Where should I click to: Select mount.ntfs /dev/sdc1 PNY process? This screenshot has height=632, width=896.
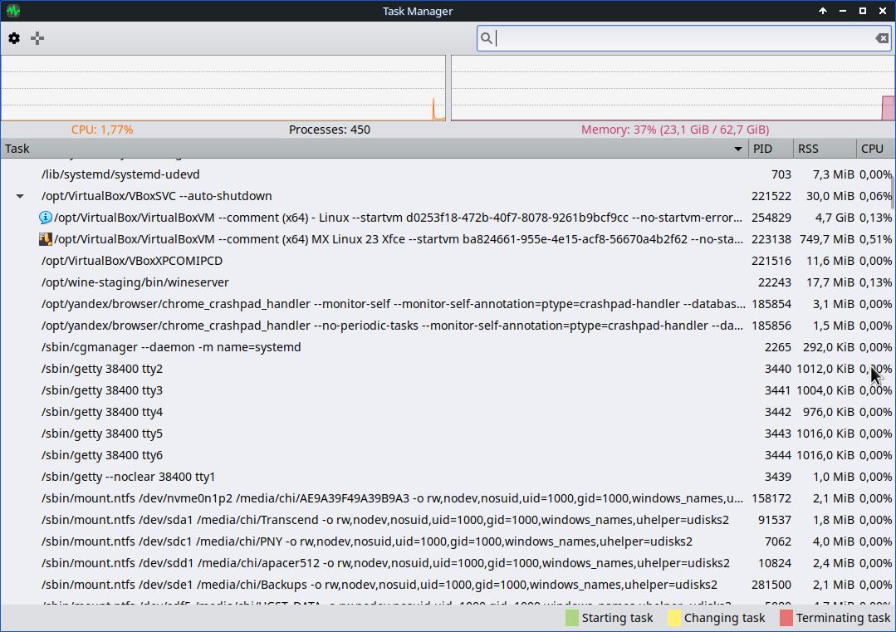[x=446, y=541]
